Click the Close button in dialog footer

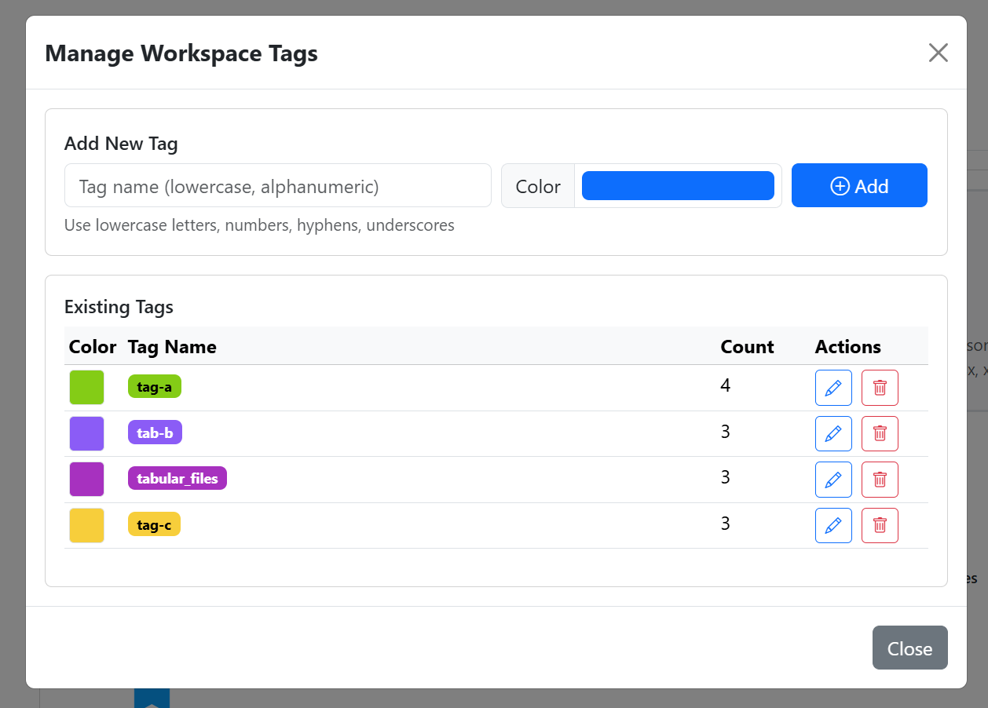pyautogui.click(x=909, y=648)
